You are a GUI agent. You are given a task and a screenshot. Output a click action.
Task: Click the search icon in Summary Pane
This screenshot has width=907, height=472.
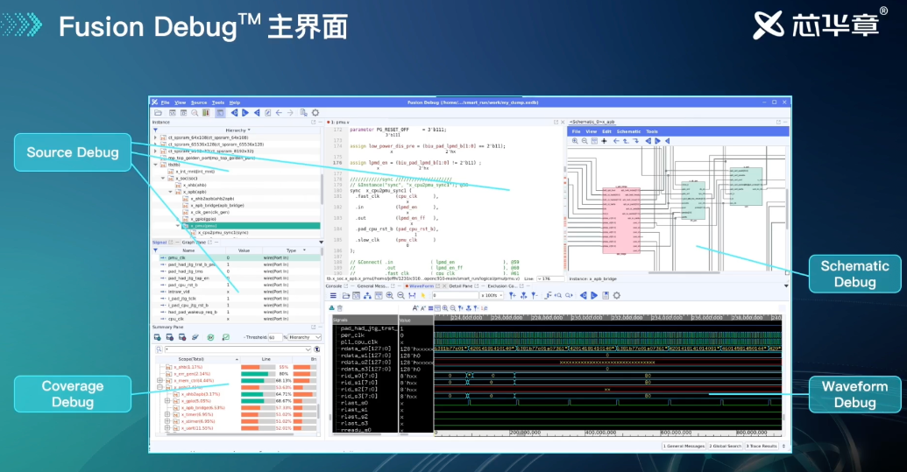[x=159, y=349]
